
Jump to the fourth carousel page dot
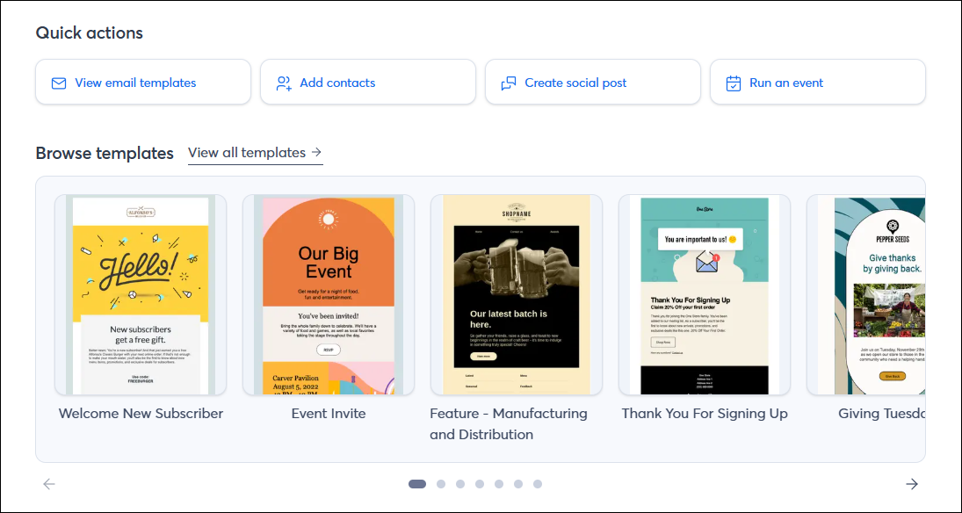coord(480,483)
